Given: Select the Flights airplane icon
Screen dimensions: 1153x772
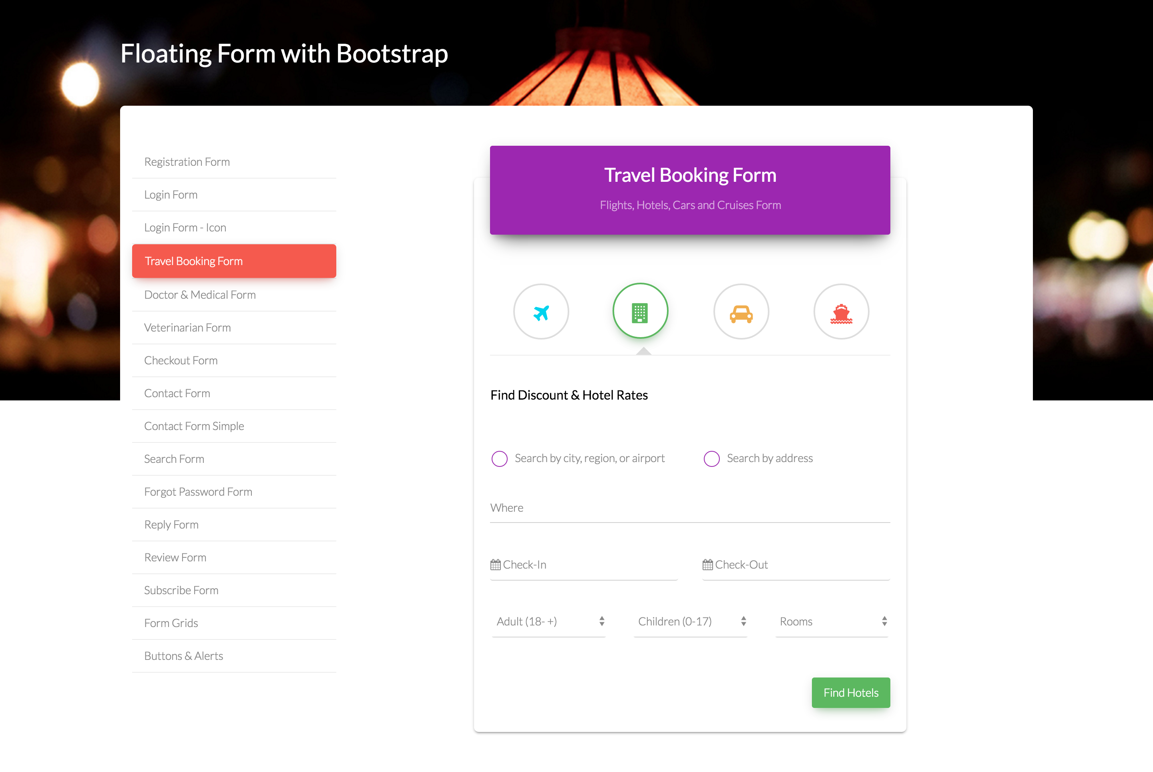Looking at the screenshot, I should tap(541, 312).
